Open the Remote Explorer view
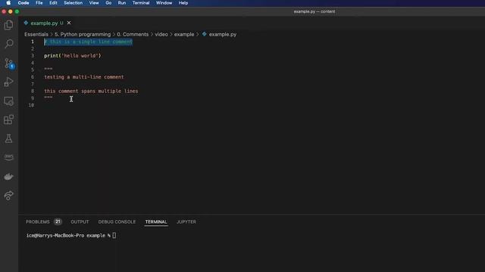485x272 pixels. [8, 100]
